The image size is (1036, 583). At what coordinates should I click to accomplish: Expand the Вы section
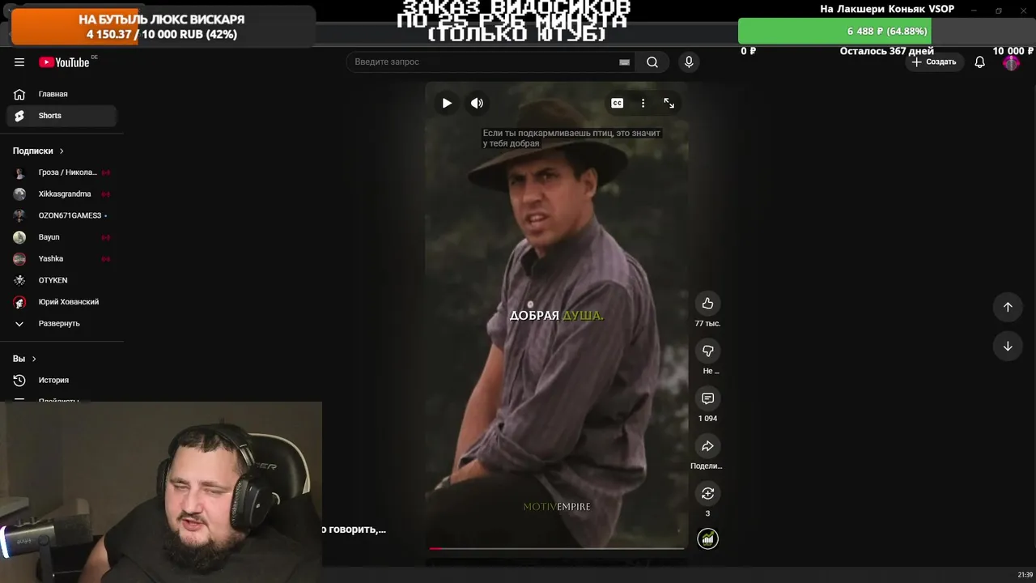24,359
